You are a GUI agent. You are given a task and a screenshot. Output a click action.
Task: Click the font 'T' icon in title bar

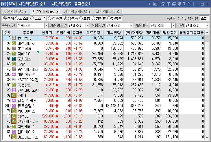[x=185, y=4]
